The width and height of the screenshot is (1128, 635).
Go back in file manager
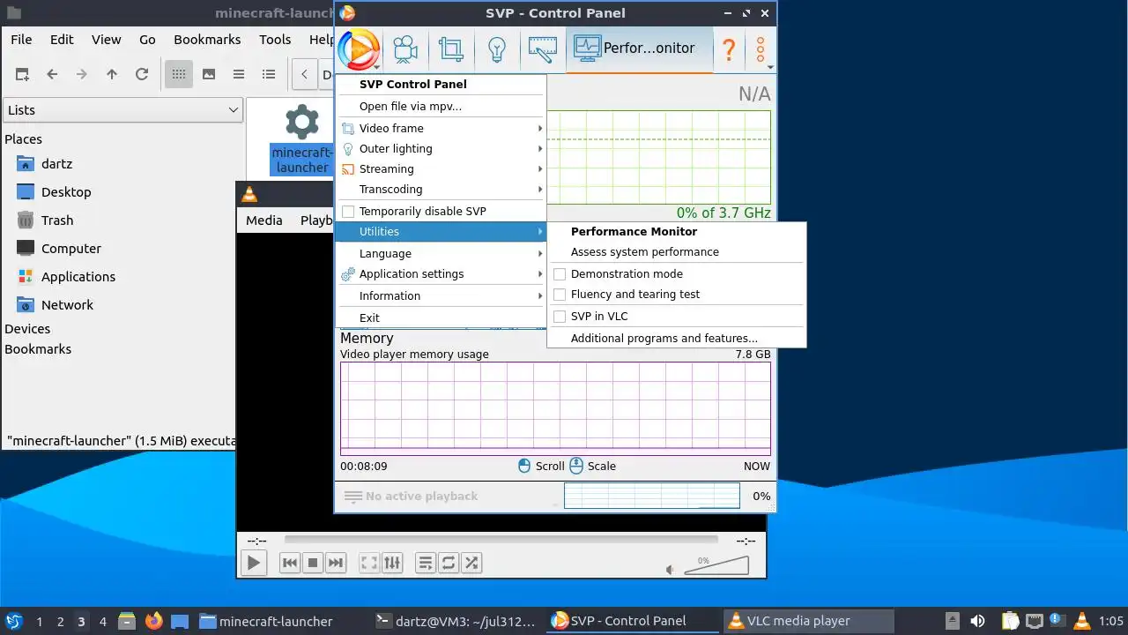coord(52,74)
